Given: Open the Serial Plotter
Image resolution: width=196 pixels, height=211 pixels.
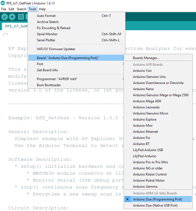Looking at the screenshot, I should (76, 40).
